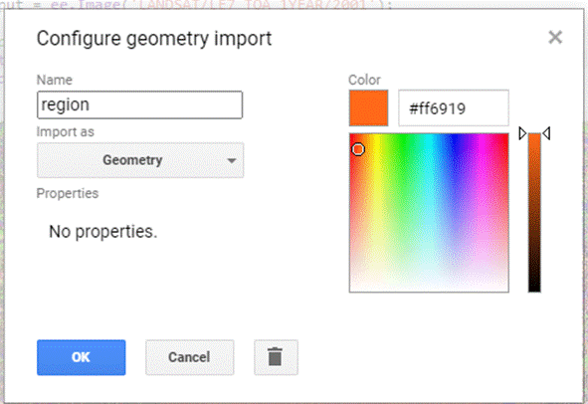
Task: Click the Name field containing region
Action: click(x=140, y=104)
